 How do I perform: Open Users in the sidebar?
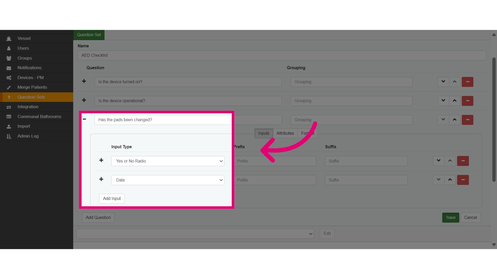36,48
